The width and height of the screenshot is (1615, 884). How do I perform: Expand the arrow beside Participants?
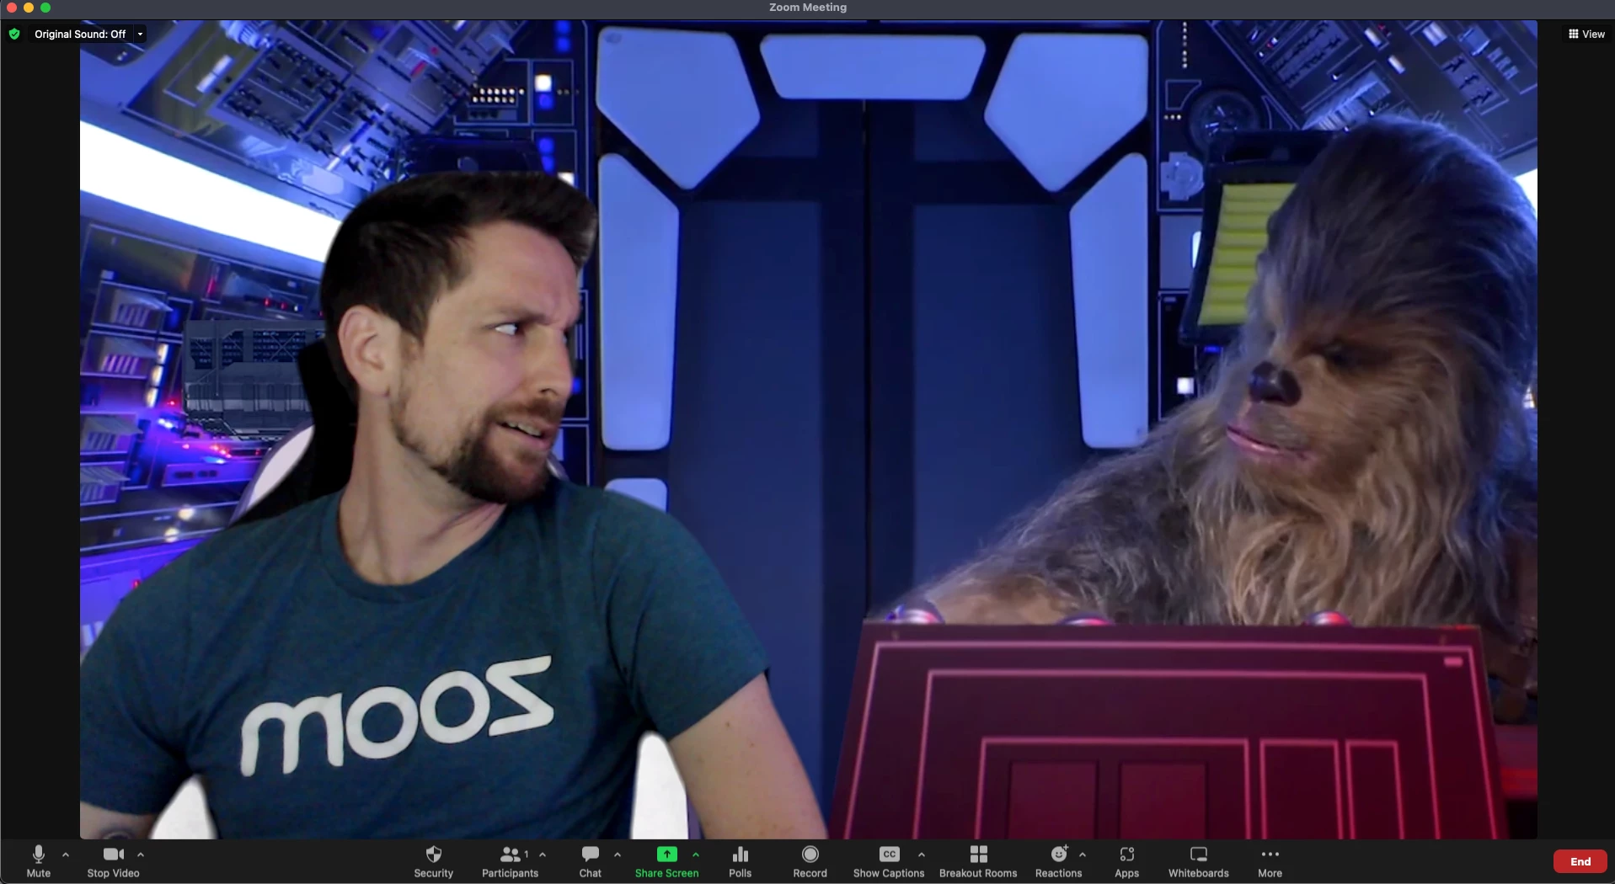pyautogui.click(x=543, y=855)
